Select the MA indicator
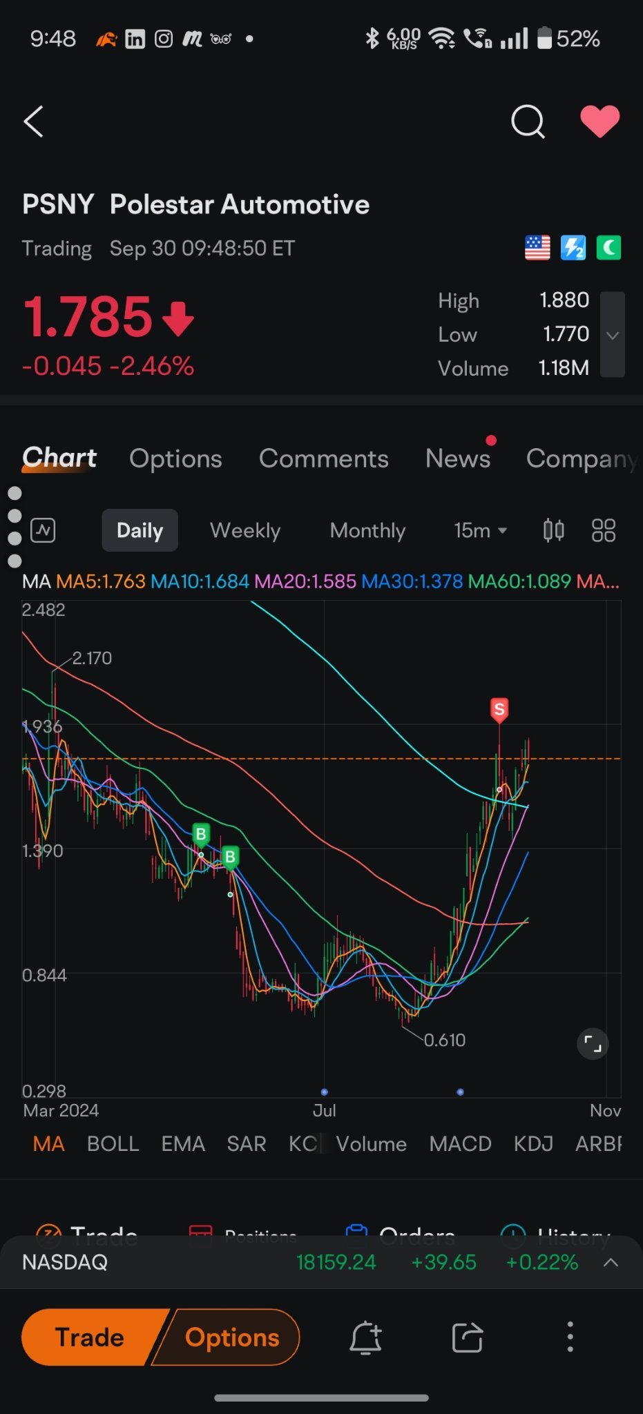The image size is (643, 1414). pos(49,1144)
